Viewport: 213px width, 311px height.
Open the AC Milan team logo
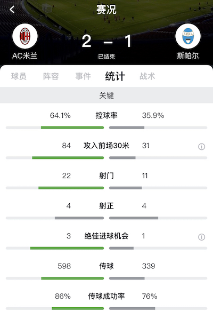25,36
